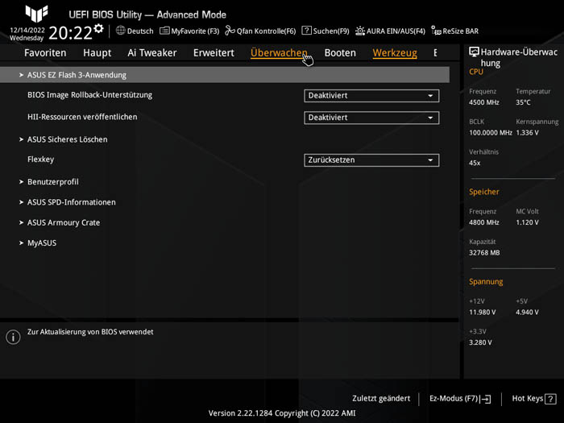Select the Werkzeug tab
Image resolution: width=564 pixels, height=423 pixels.
click(395, 53)
